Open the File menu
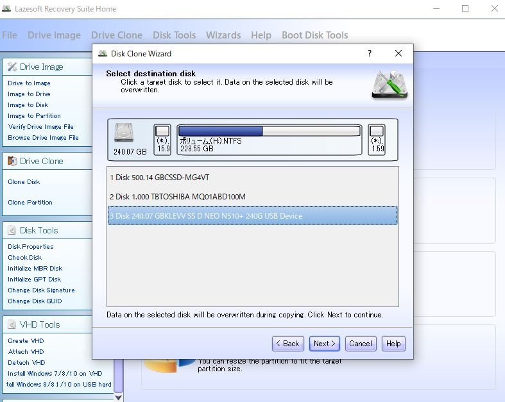This screenshot has width=505, height=402. [10, 35]
